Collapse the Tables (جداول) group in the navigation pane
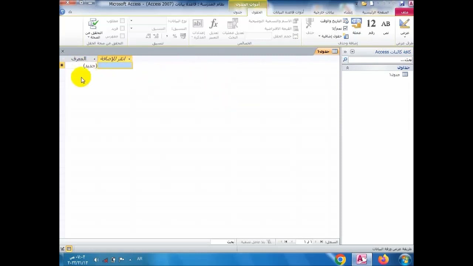 (x=347, y=68)
